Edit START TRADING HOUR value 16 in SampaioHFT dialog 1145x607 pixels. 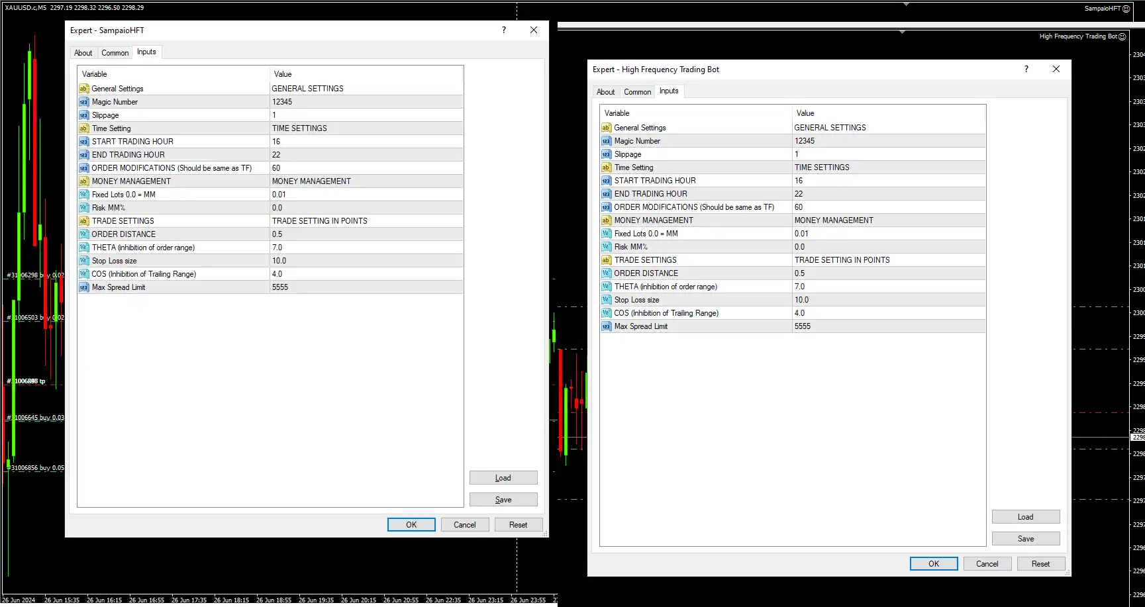[x=366, y=142]
